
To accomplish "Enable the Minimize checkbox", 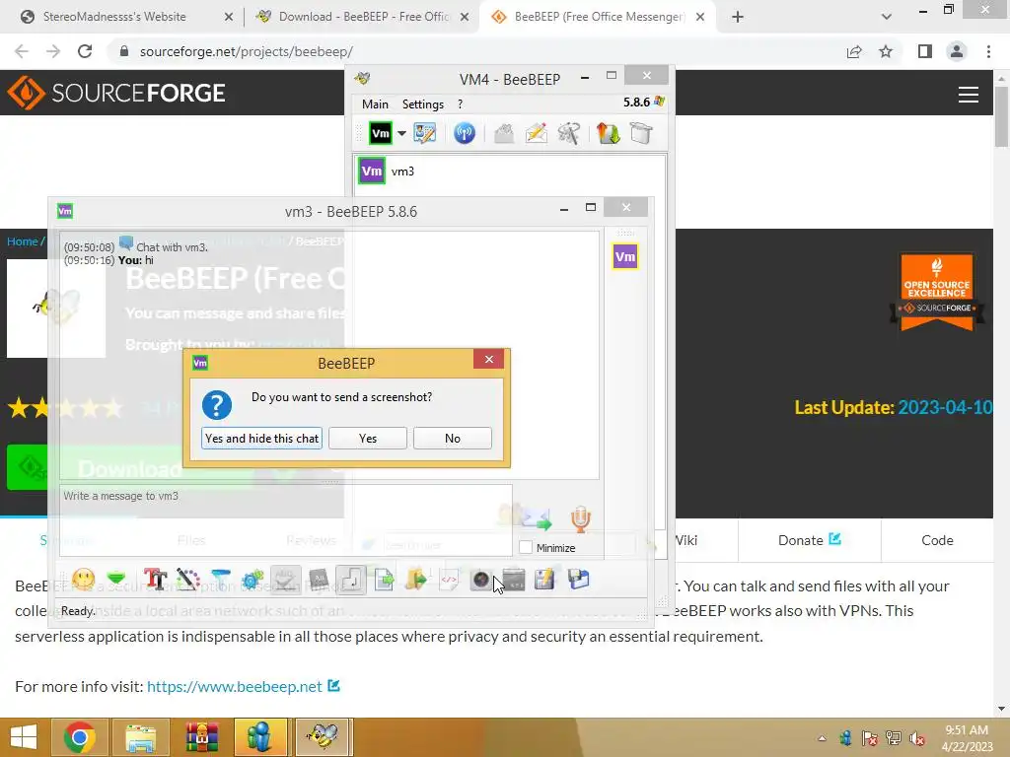I will tap(527, 548).
